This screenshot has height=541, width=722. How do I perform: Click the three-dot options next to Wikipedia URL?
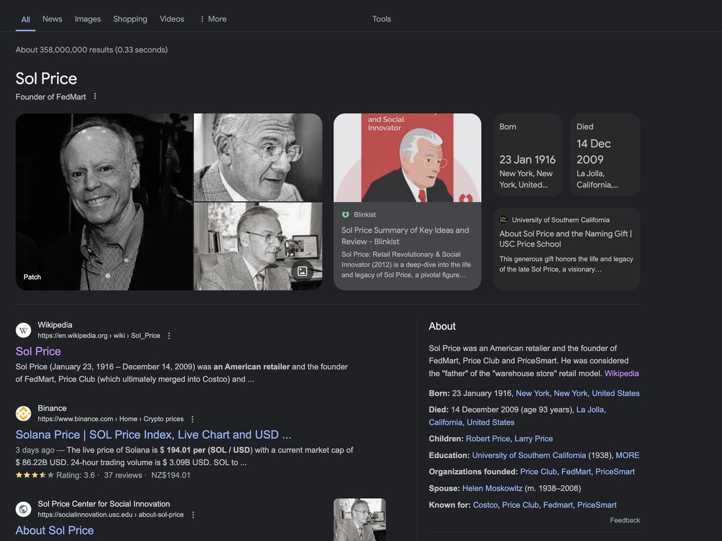(x=169, y=336)
